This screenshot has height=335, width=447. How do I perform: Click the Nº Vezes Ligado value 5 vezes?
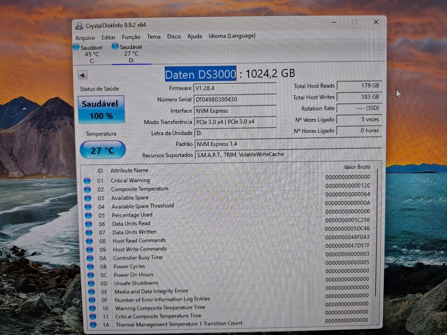coord(359,119)
